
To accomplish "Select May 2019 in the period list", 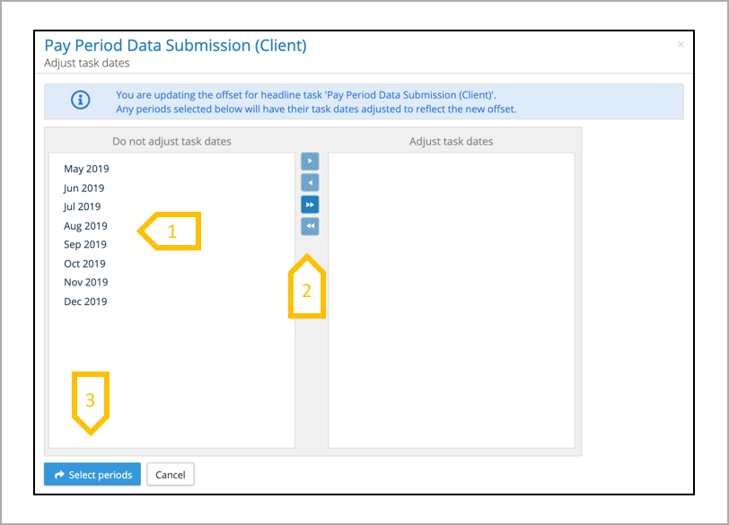I will [86, 169].
